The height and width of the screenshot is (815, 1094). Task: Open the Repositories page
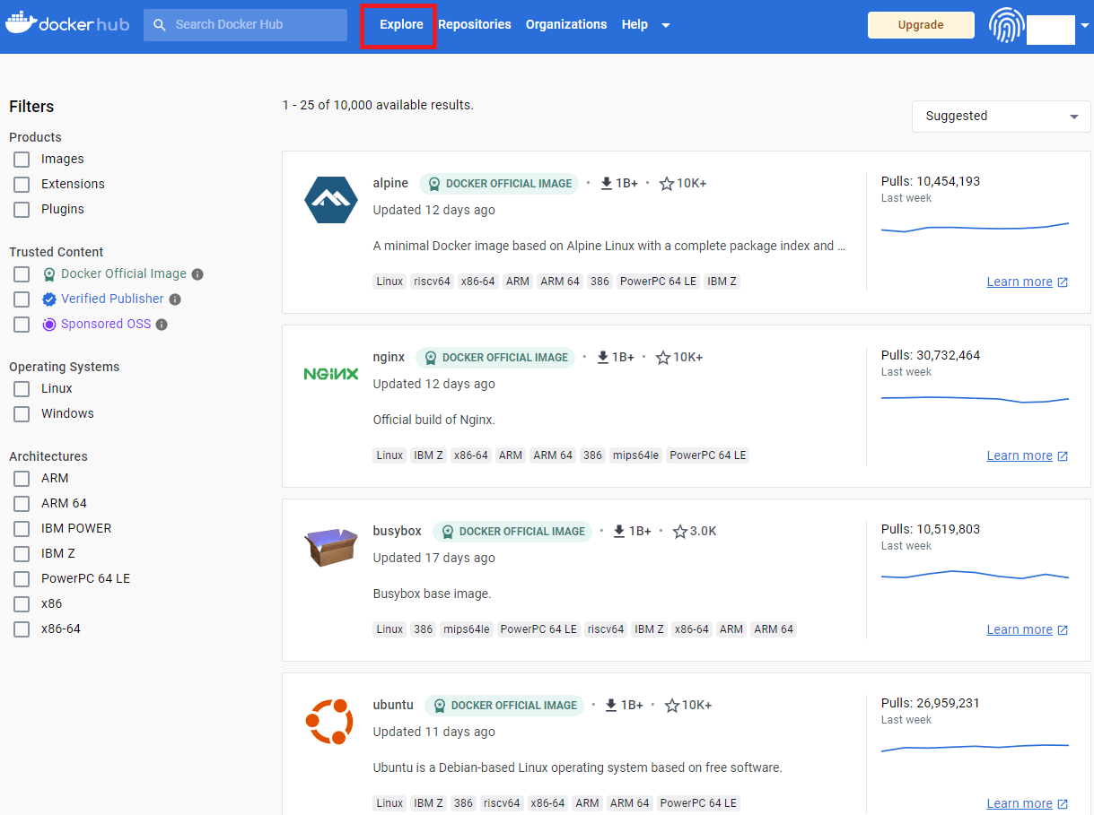475,25
